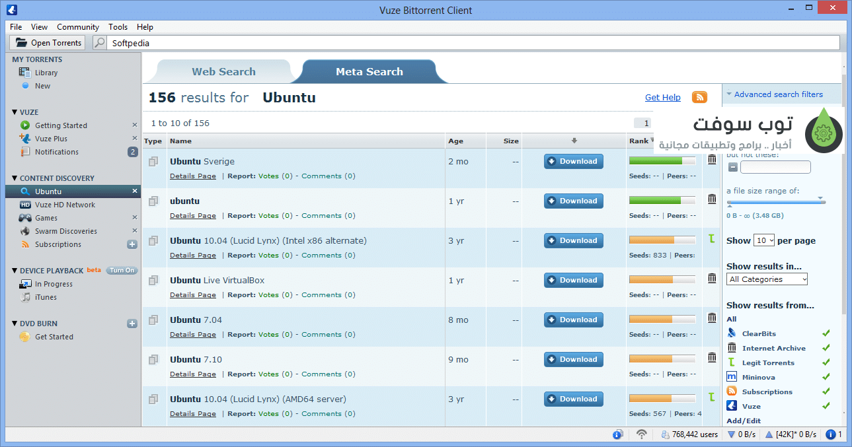Click the orange RSS feed icon near Get Help
Screen dimensions: 852x447
699,97
